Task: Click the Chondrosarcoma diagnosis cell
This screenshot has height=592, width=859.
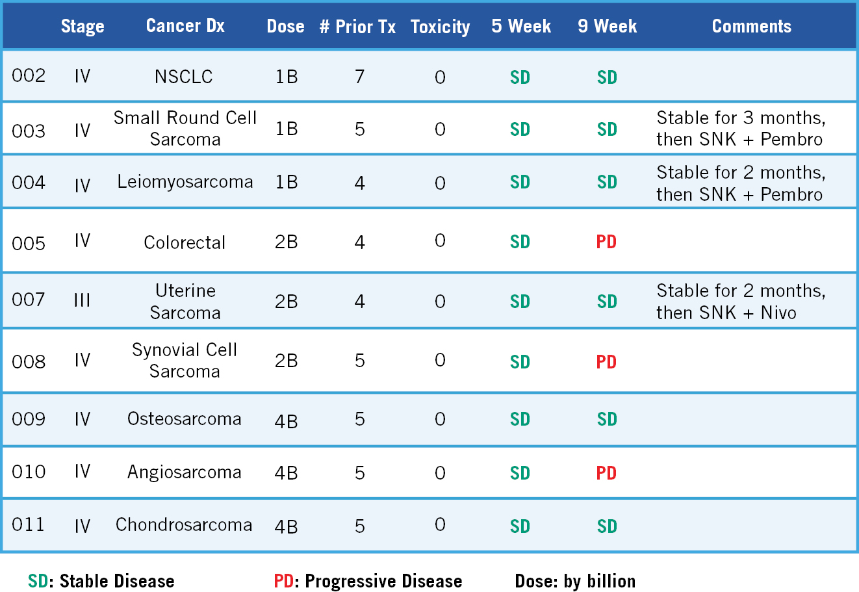Action: pos(184,525)
